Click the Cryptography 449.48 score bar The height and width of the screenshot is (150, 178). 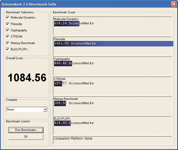click(x=63, y=63)
